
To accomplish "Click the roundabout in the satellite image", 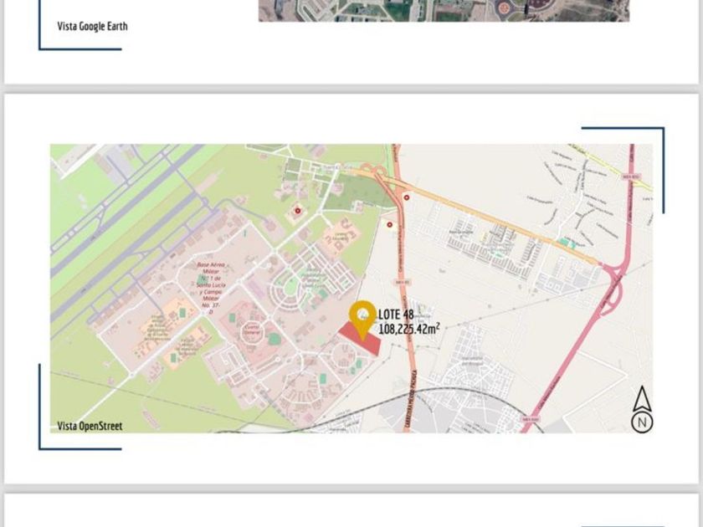I will point(504,7).
